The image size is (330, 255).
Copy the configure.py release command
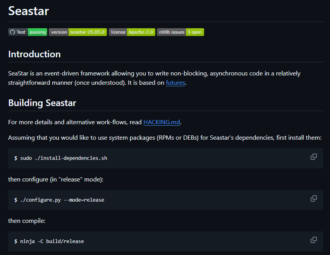click(x=313, y=199)
